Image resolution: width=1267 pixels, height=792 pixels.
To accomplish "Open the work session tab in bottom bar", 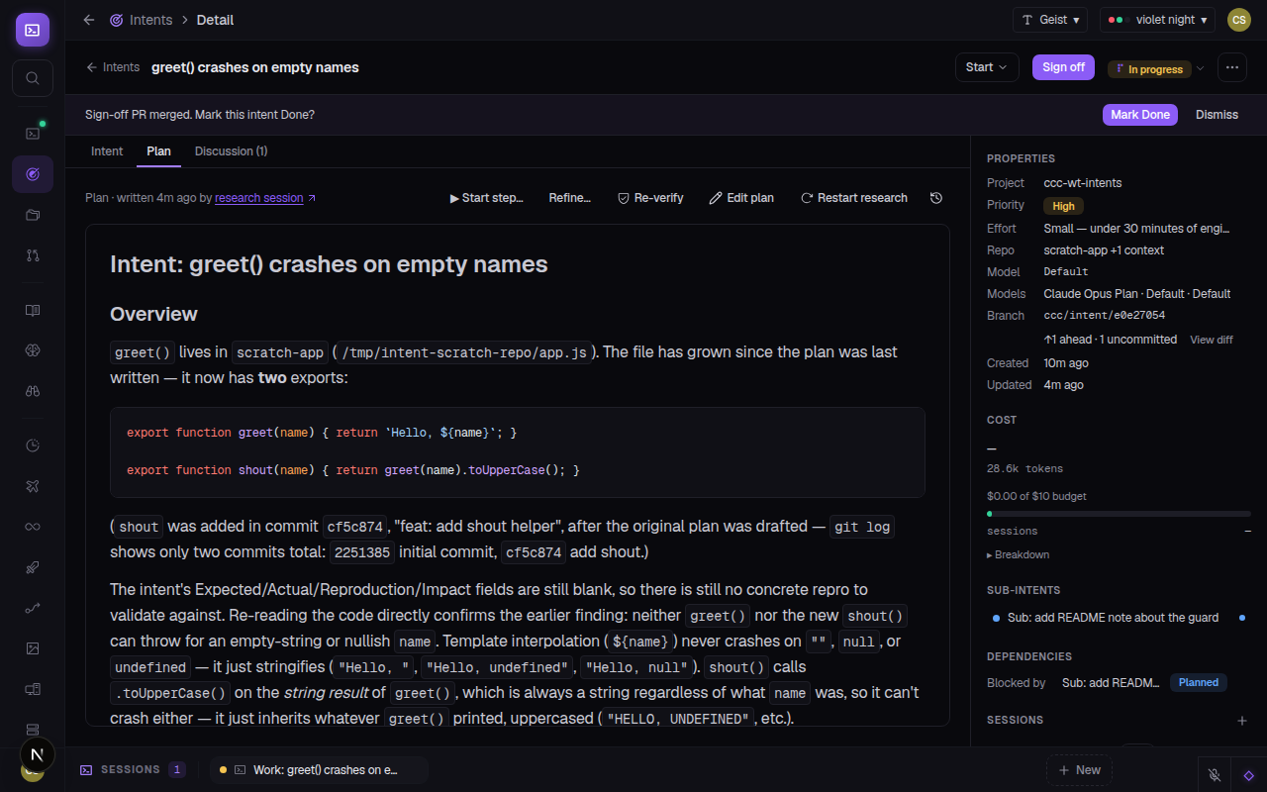I will [319, 770].
